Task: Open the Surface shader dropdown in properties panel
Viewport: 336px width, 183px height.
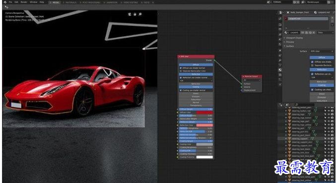Action: click(x=322, y=51)
